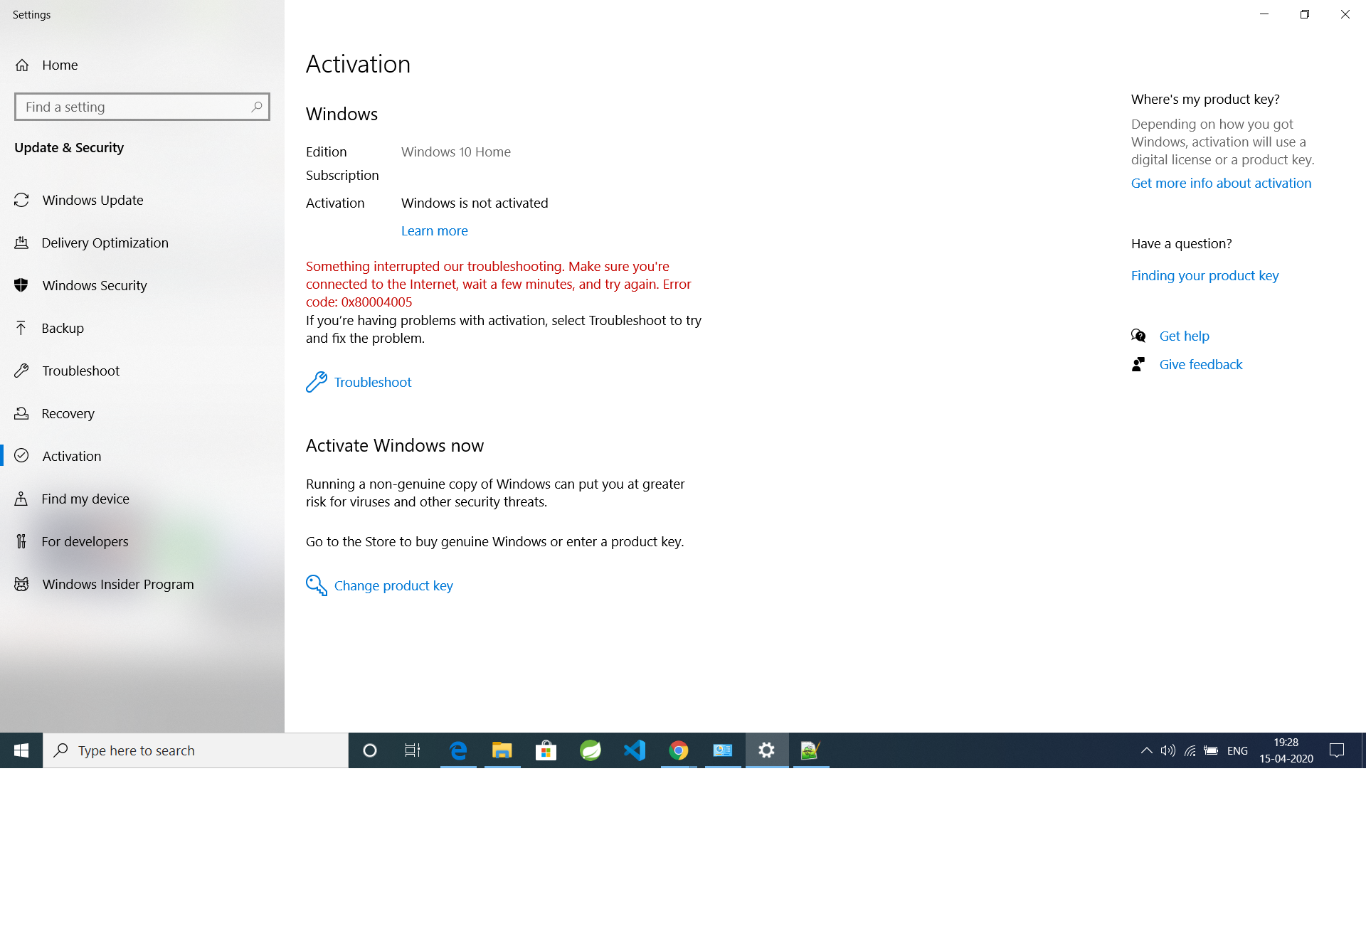Click the battery status tray icon

1211,750
